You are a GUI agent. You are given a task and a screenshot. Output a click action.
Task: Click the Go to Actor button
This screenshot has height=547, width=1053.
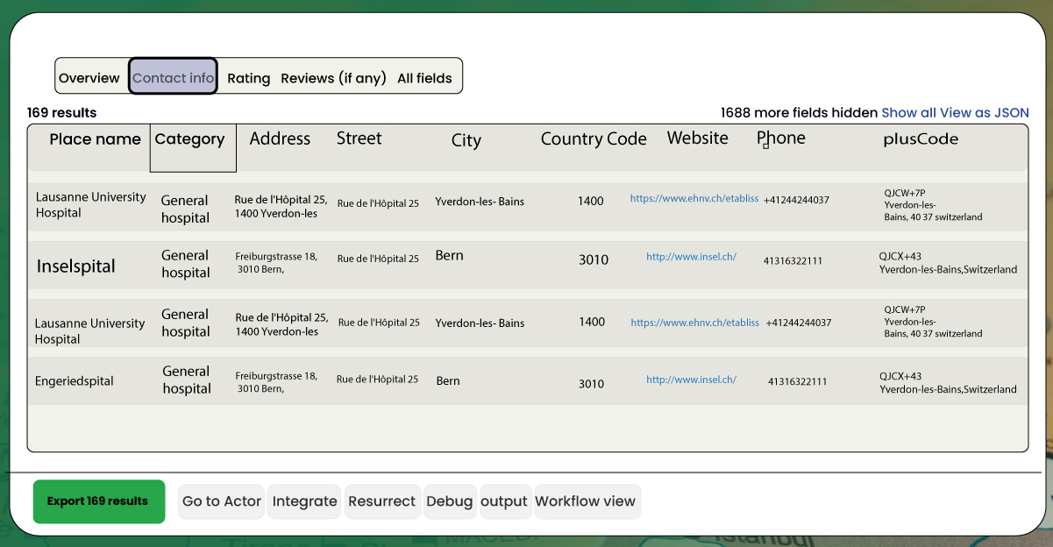click(222, 501)
